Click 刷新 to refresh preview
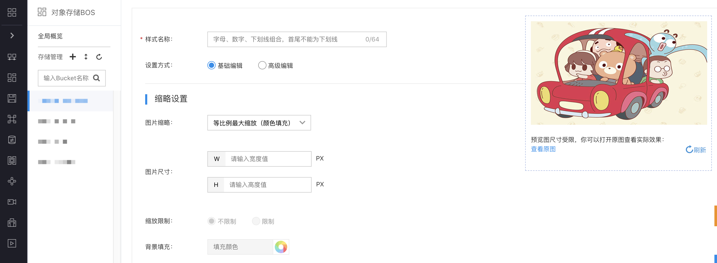Image resolution: width=717 pixels, height=263 pixels. [x=695, y=150]
